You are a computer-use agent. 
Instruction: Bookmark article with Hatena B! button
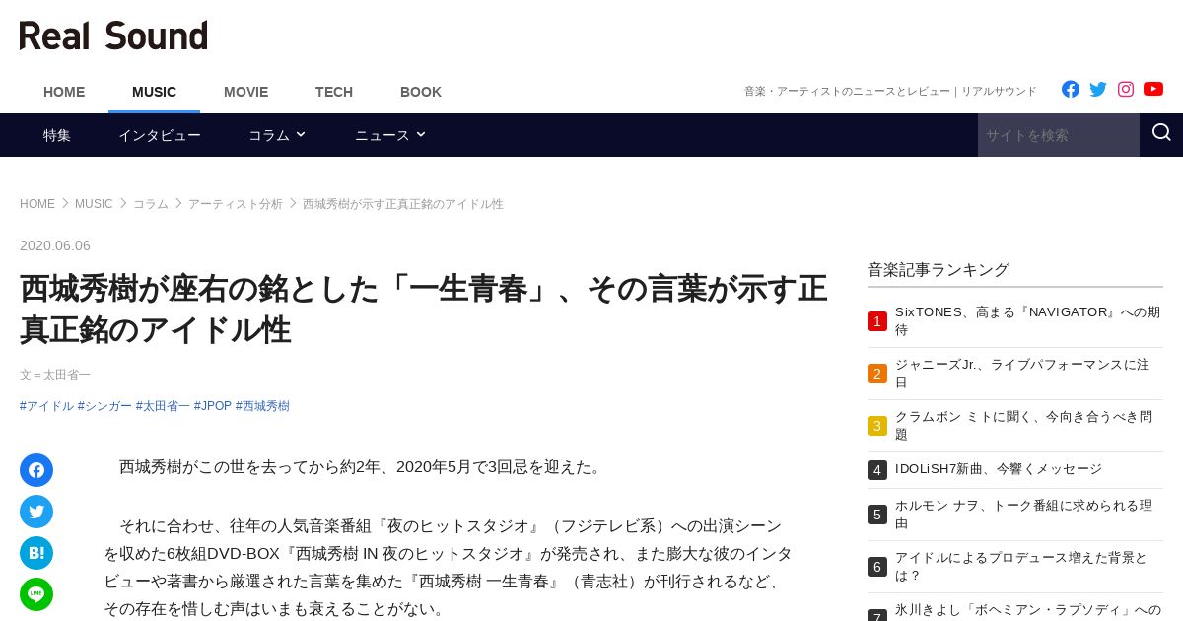36,553
